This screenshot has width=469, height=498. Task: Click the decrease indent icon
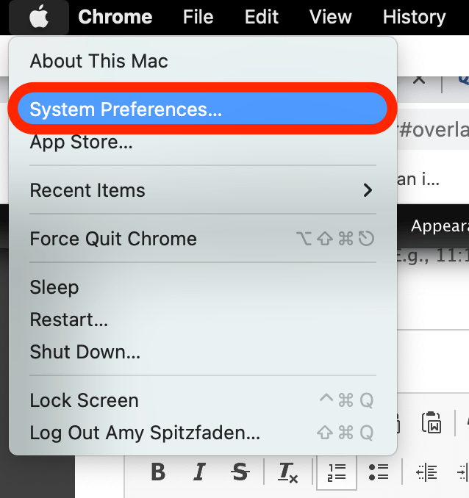426,472
